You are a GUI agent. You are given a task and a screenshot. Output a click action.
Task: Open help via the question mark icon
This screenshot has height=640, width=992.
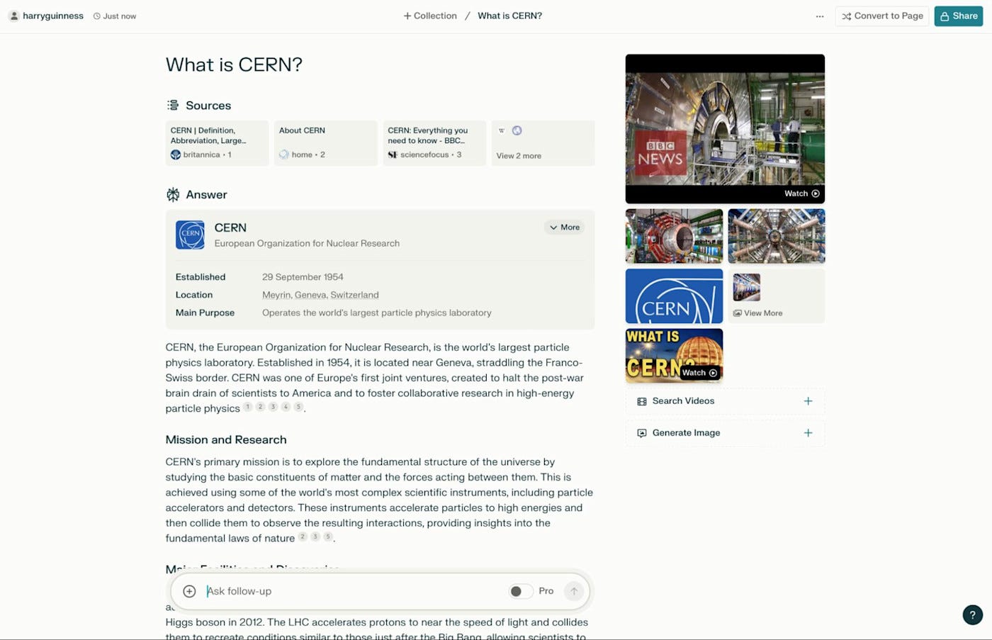pyautogui.click(x=971, y=615)
